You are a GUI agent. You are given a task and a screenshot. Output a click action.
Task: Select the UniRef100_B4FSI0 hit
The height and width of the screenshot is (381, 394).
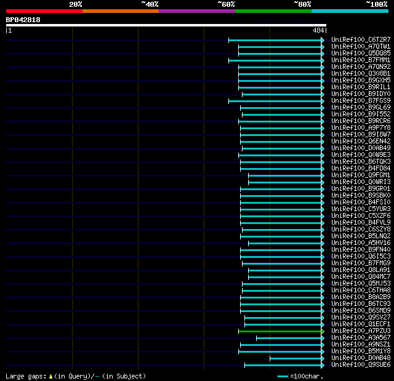361,203
